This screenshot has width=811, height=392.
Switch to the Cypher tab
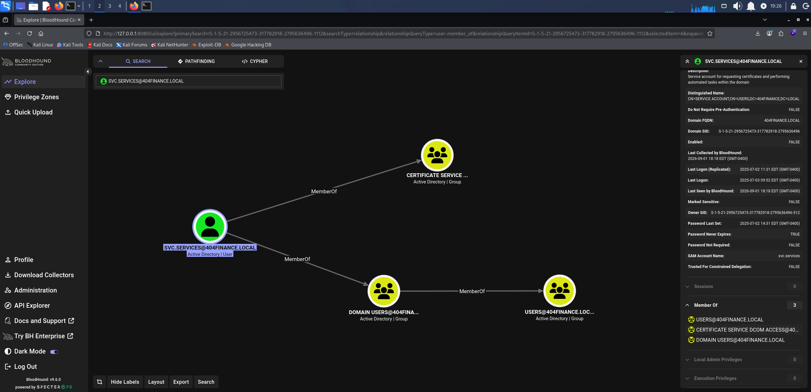point(254,61)
